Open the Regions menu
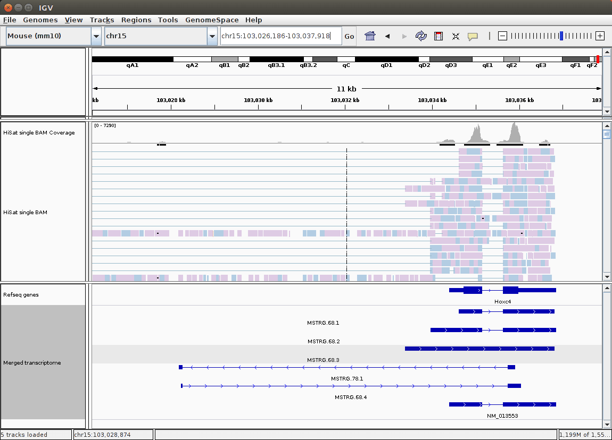 point(136,20)
